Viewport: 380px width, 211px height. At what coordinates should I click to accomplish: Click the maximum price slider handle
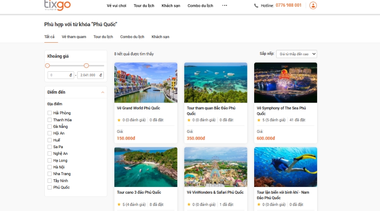87,65
